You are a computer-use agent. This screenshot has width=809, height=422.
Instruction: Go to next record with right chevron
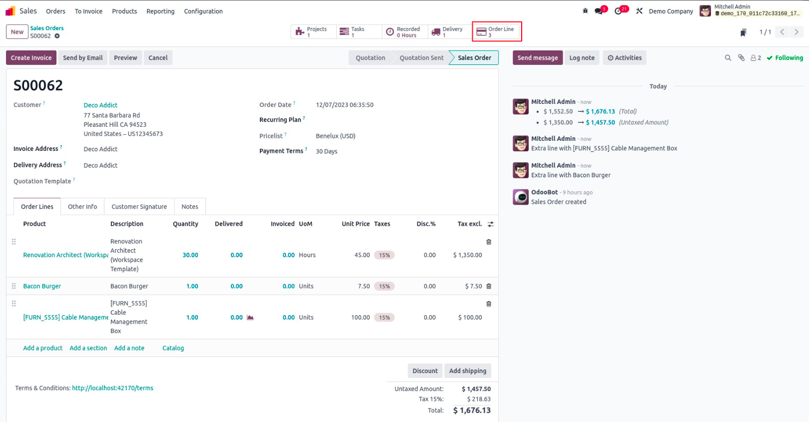pyautogui.click(x=797, y=32)
